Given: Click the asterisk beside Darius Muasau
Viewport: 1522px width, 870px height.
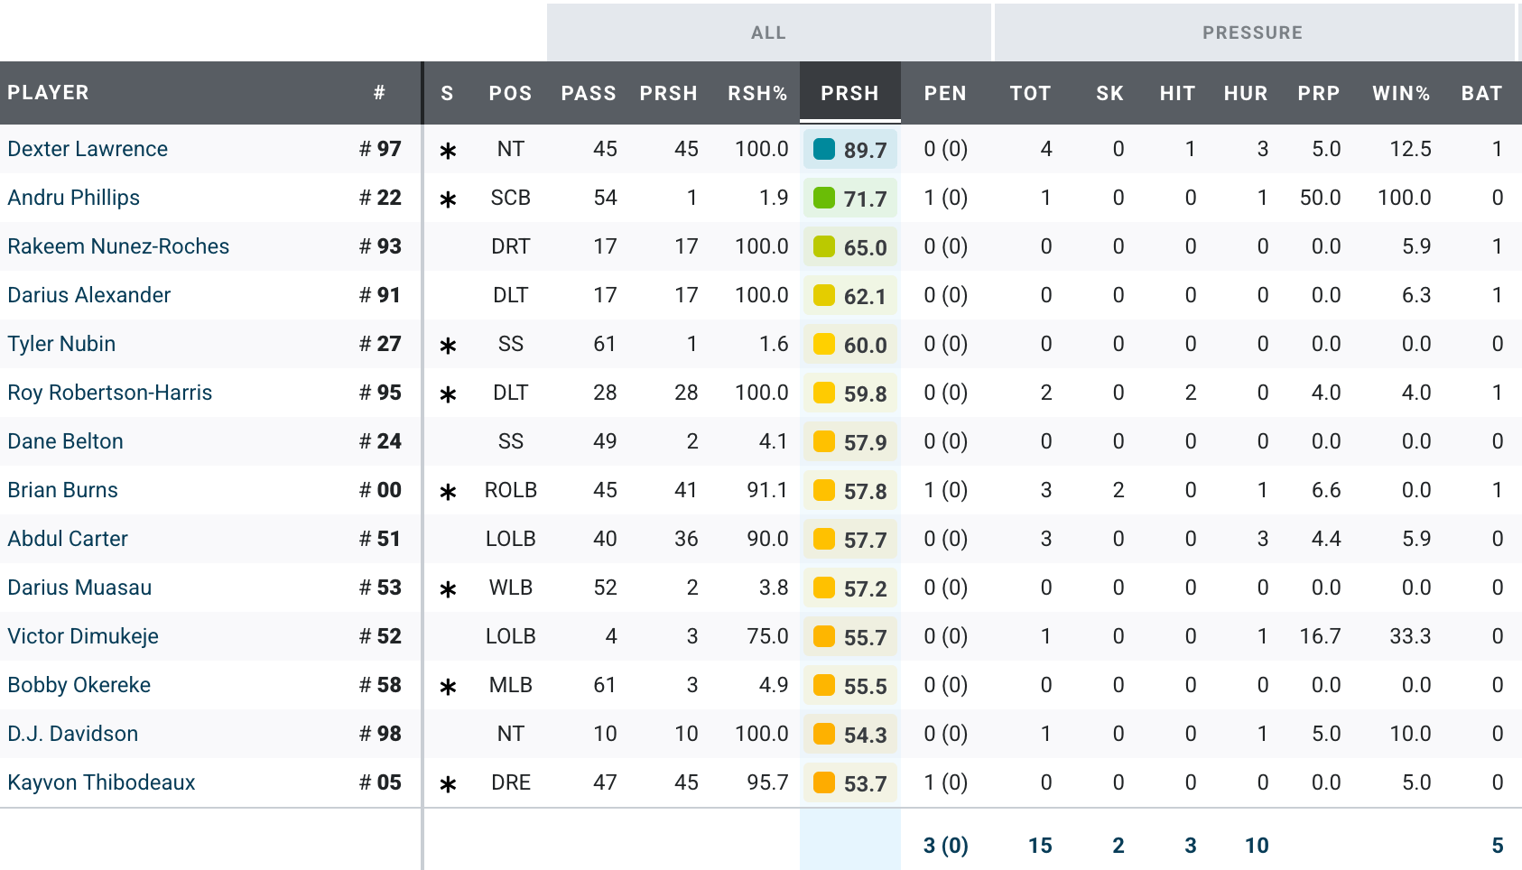Looking at the screenshot, I should click(x=448, y=589).
